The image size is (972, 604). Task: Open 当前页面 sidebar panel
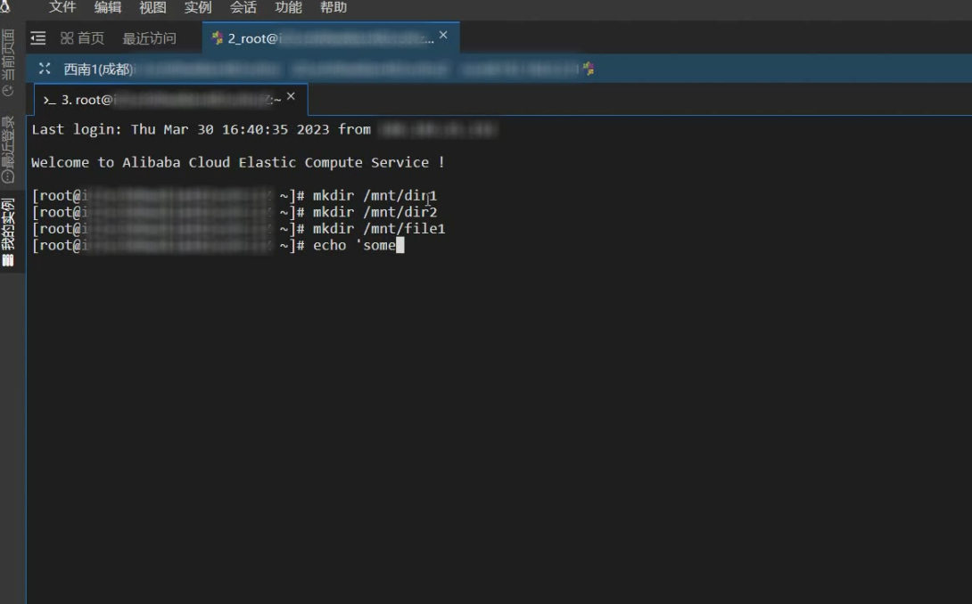click(x=8, y=62)
